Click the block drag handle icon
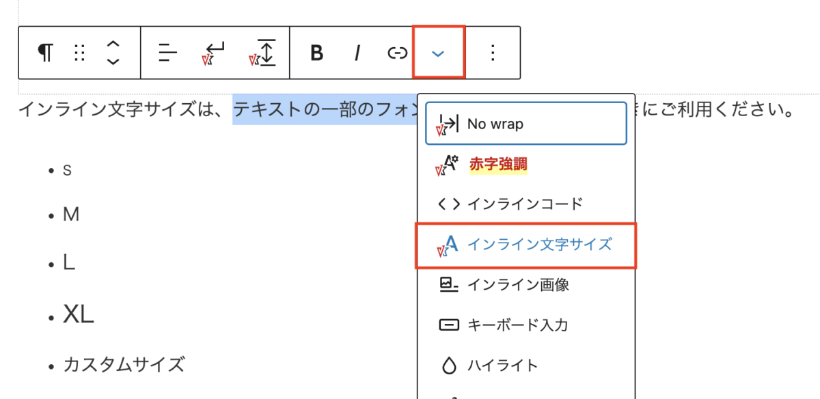The height and width of the screenshot is (399, 820). [x=79, y=53]
